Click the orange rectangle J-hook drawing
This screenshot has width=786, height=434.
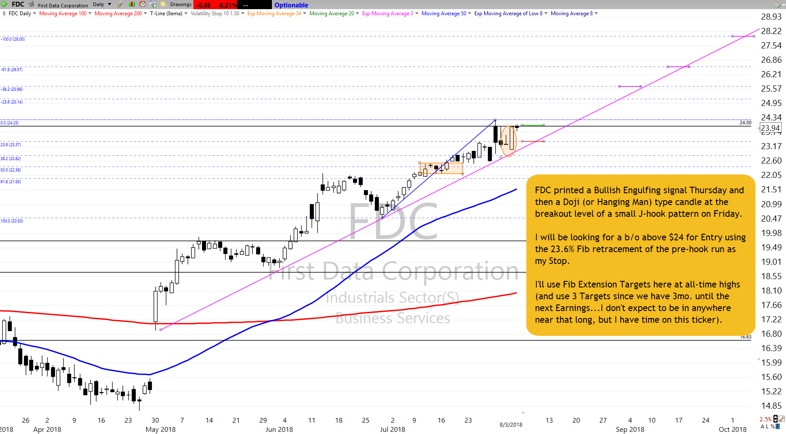click(x=441, y=168)
